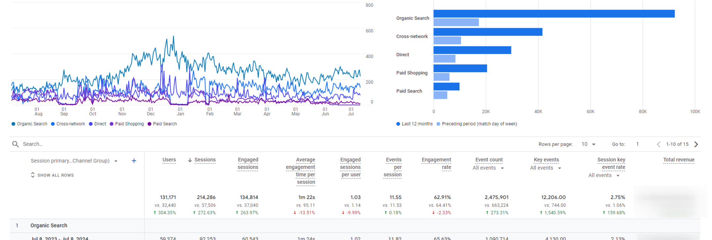Sort table by Engagement rate column
Viewport: 712px width, 240px height.
coord(436,163)
